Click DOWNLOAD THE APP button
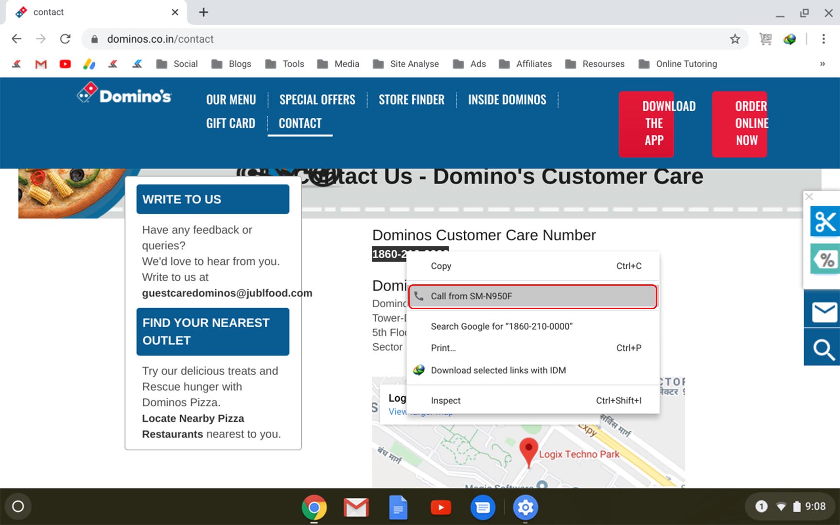 pos(647,124)
